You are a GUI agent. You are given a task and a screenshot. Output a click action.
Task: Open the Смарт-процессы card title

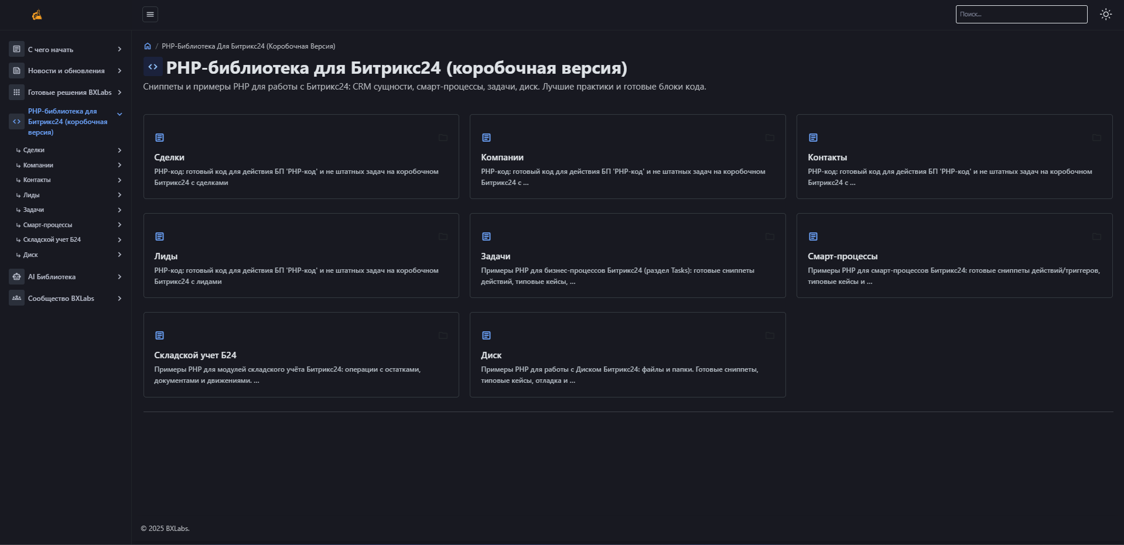(842, 256)
